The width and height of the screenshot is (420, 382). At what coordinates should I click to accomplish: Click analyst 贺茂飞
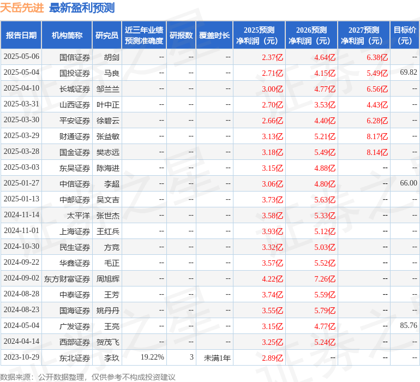107,342
